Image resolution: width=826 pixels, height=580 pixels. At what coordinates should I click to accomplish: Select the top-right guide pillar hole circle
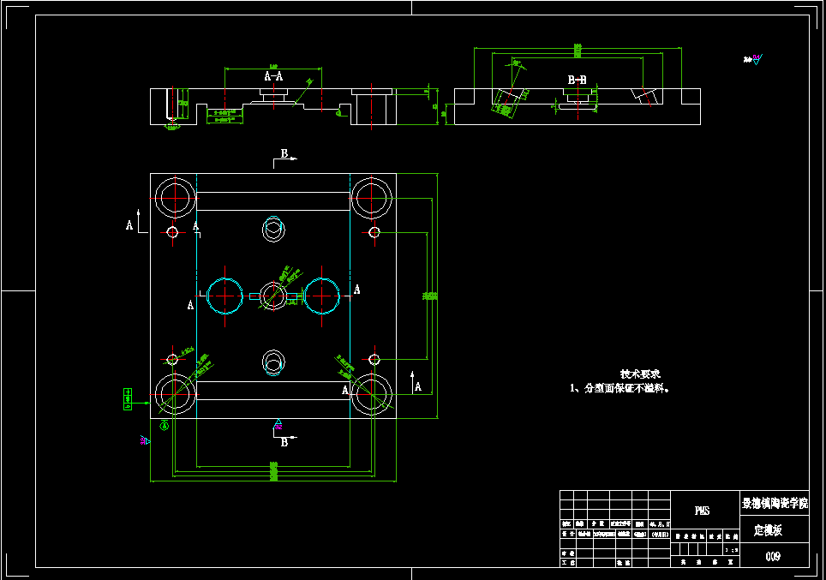click(x=371, y=198)
